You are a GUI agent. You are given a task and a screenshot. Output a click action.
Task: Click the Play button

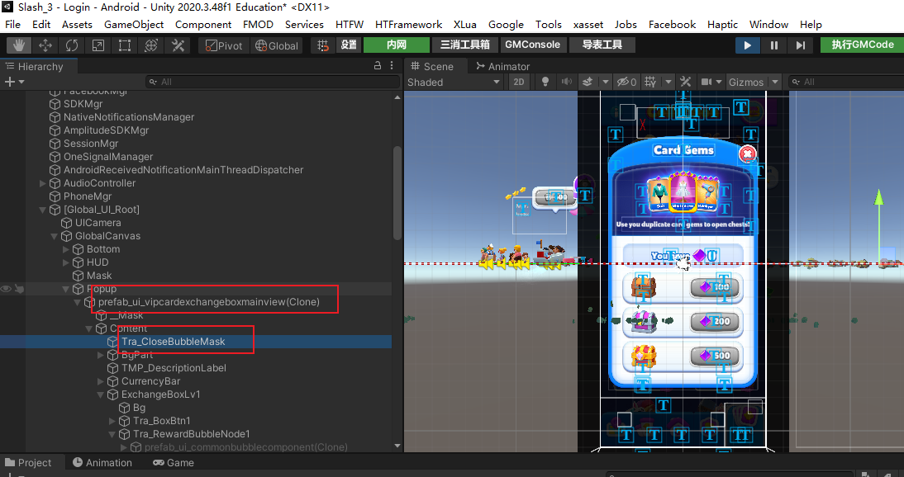coord(748,45)
